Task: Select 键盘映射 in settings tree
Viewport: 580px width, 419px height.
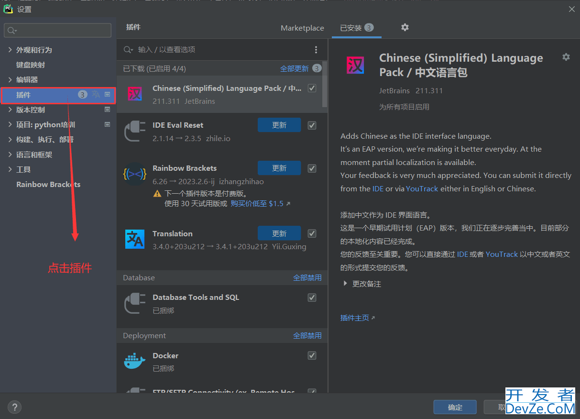Action: pos(31,65)
